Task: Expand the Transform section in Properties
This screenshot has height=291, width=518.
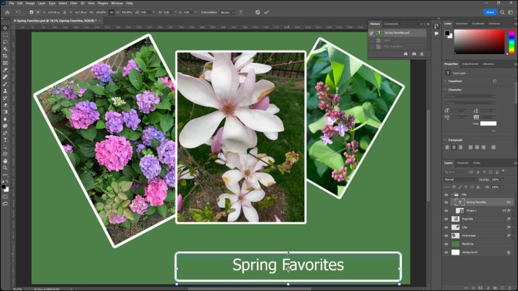Action: [x=445, y=81]
